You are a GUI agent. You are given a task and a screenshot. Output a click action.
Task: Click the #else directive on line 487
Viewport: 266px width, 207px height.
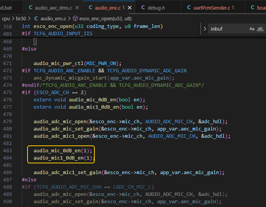(29, 180)
